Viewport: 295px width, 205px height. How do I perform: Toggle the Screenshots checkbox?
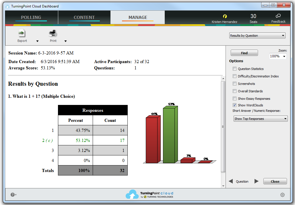(234, 84)
